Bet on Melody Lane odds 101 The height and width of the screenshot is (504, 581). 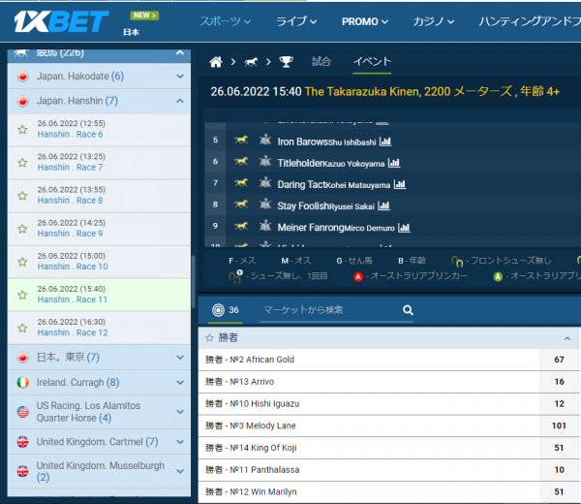pyautogui.click(x=559, y=425)
